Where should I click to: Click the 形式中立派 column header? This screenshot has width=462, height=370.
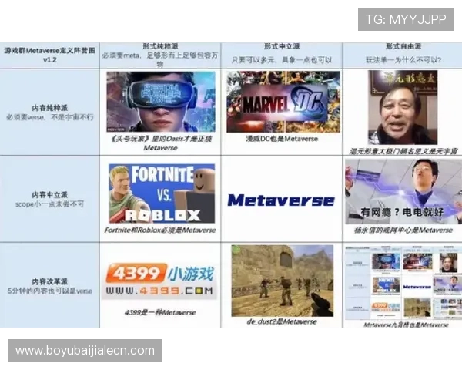pos(282,46)
